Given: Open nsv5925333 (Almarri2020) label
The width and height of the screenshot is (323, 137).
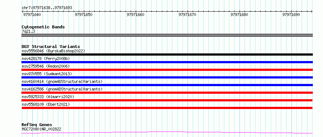Looking at the screenshot, I should point(48,97).
